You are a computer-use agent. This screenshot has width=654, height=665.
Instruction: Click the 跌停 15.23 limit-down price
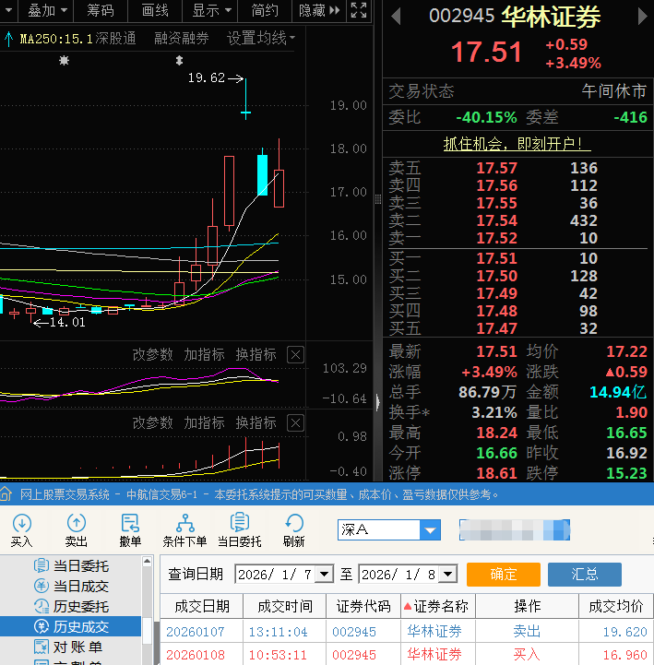click(x=626, y=473)
